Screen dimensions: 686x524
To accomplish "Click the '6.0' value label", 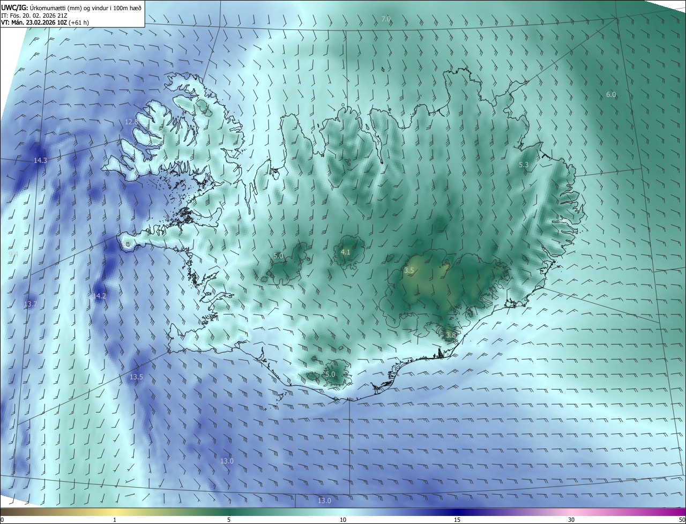I will 611,95.
